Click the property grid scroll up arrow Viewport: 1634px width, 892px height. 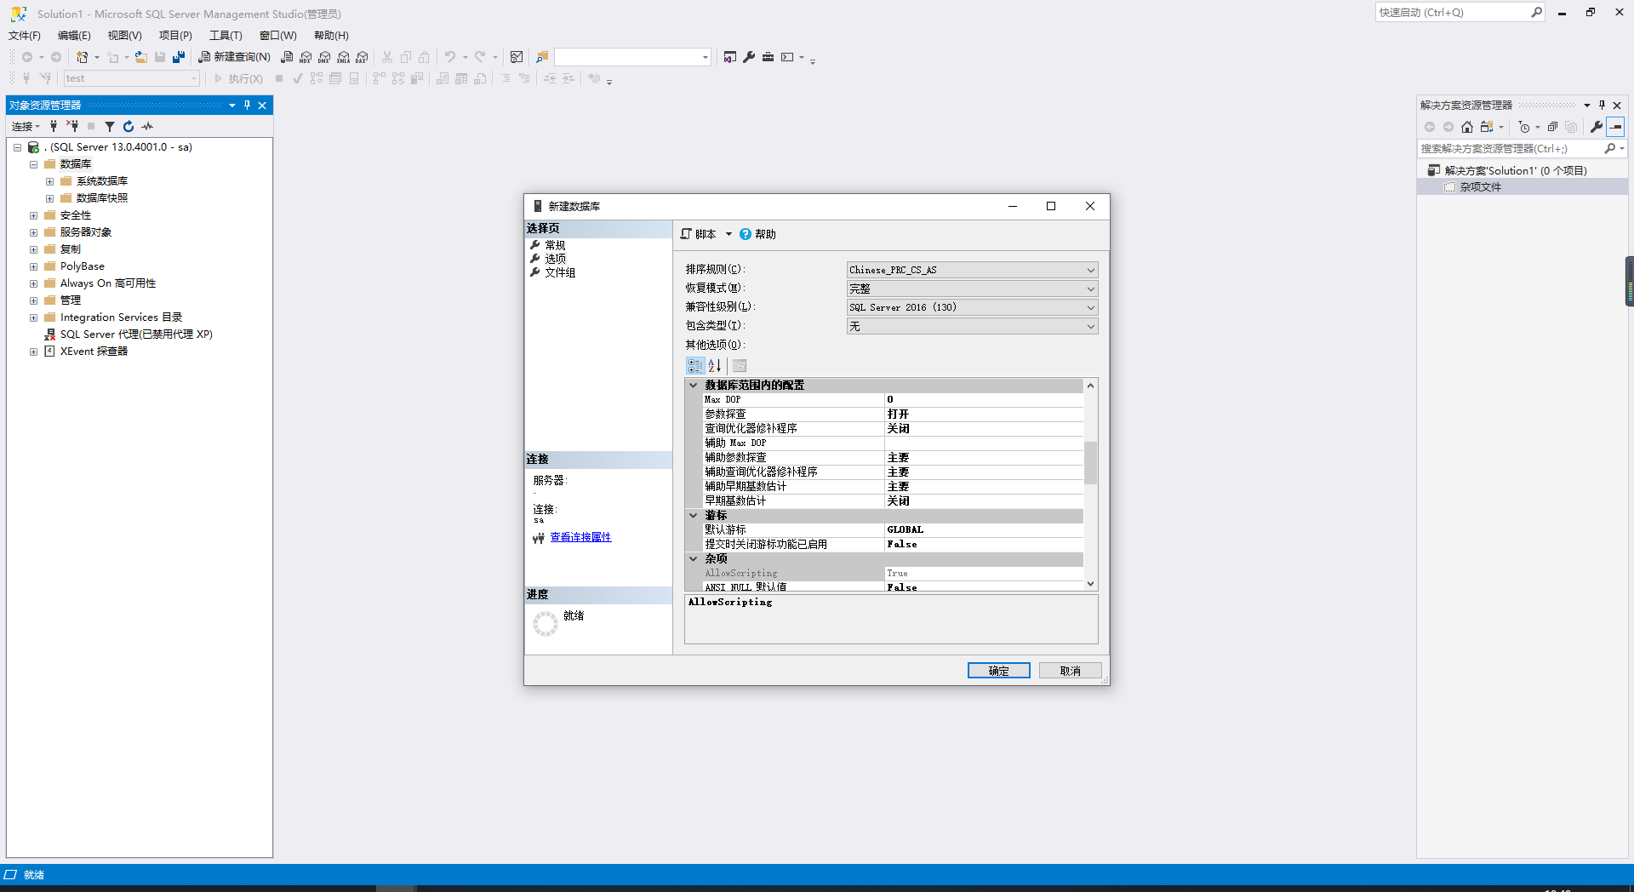pyautogui.click(x=1090, y=386)
